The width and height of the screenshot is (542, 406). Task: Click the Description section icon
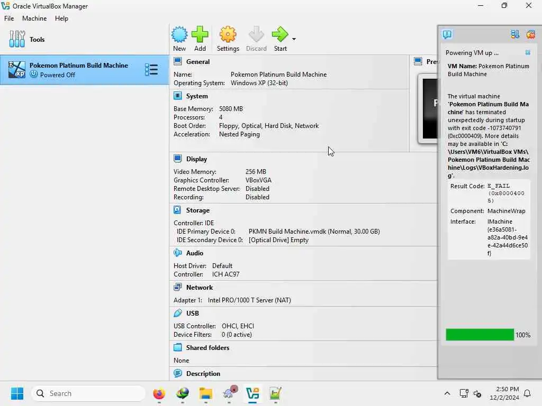pos(178,373)
